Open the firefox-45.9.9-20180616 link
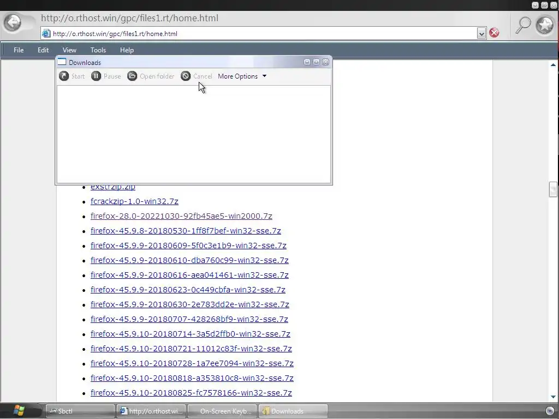 (189, 275)
